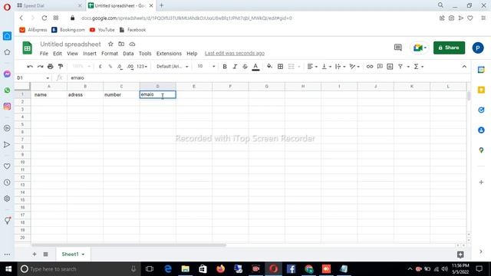Open the fill color picker
Image resolution: width=491 pixels, height=276 pixels.
tap(269, 67)
